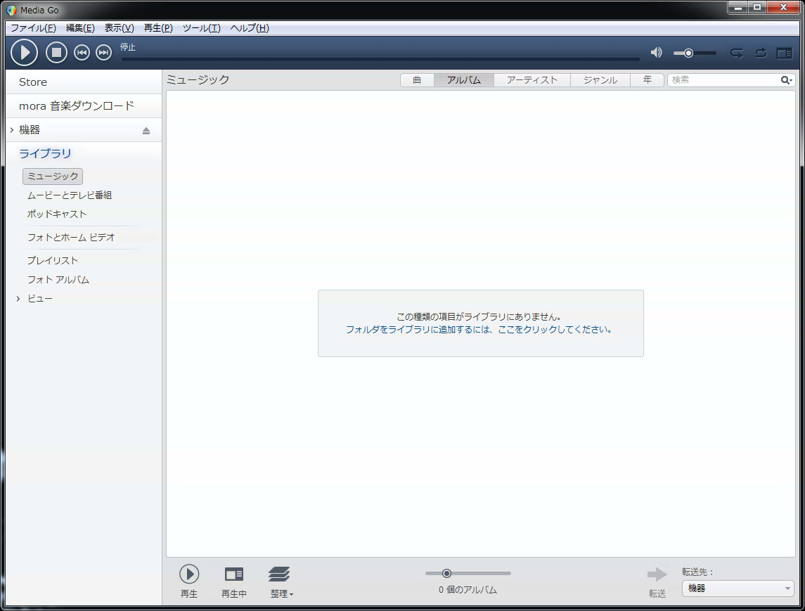Open the 整理 organize dropdown
Viewport: 805px width, 611px height.
pyautogui.click(x=280, y=581)
